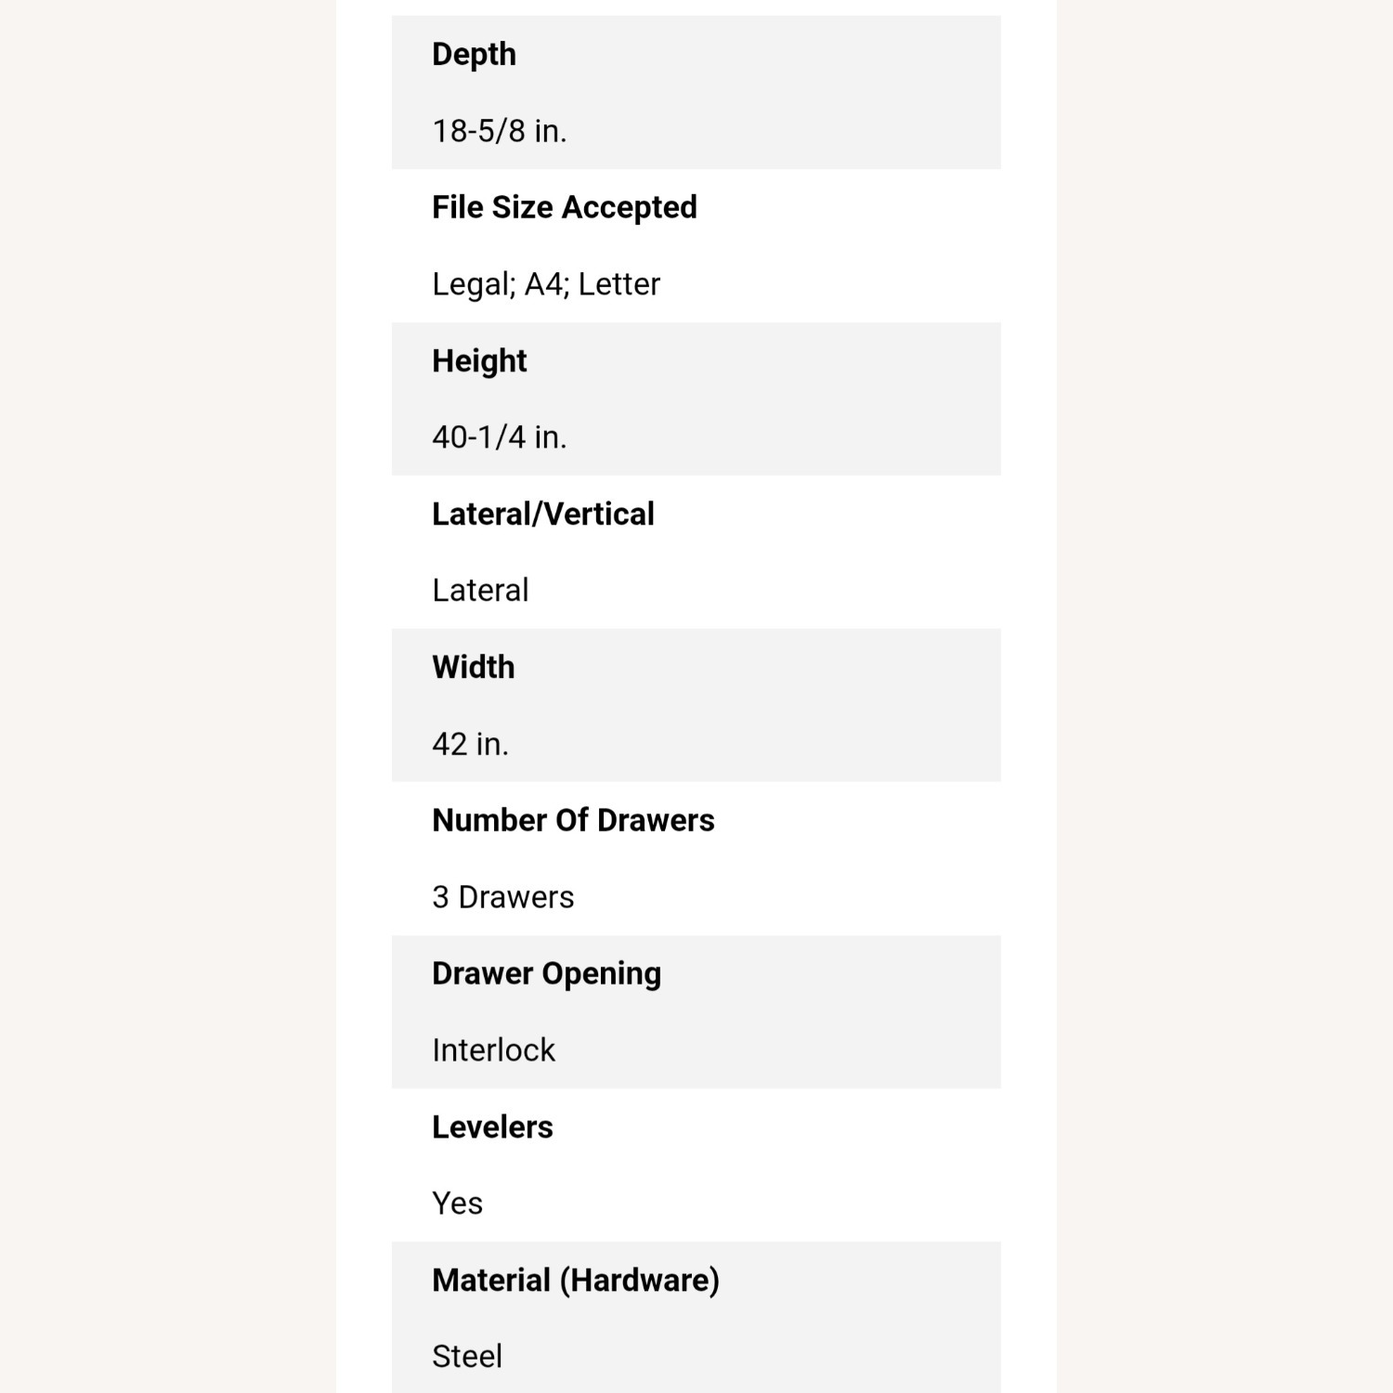Click the 40-1/4 in. height value

[500, 437]
